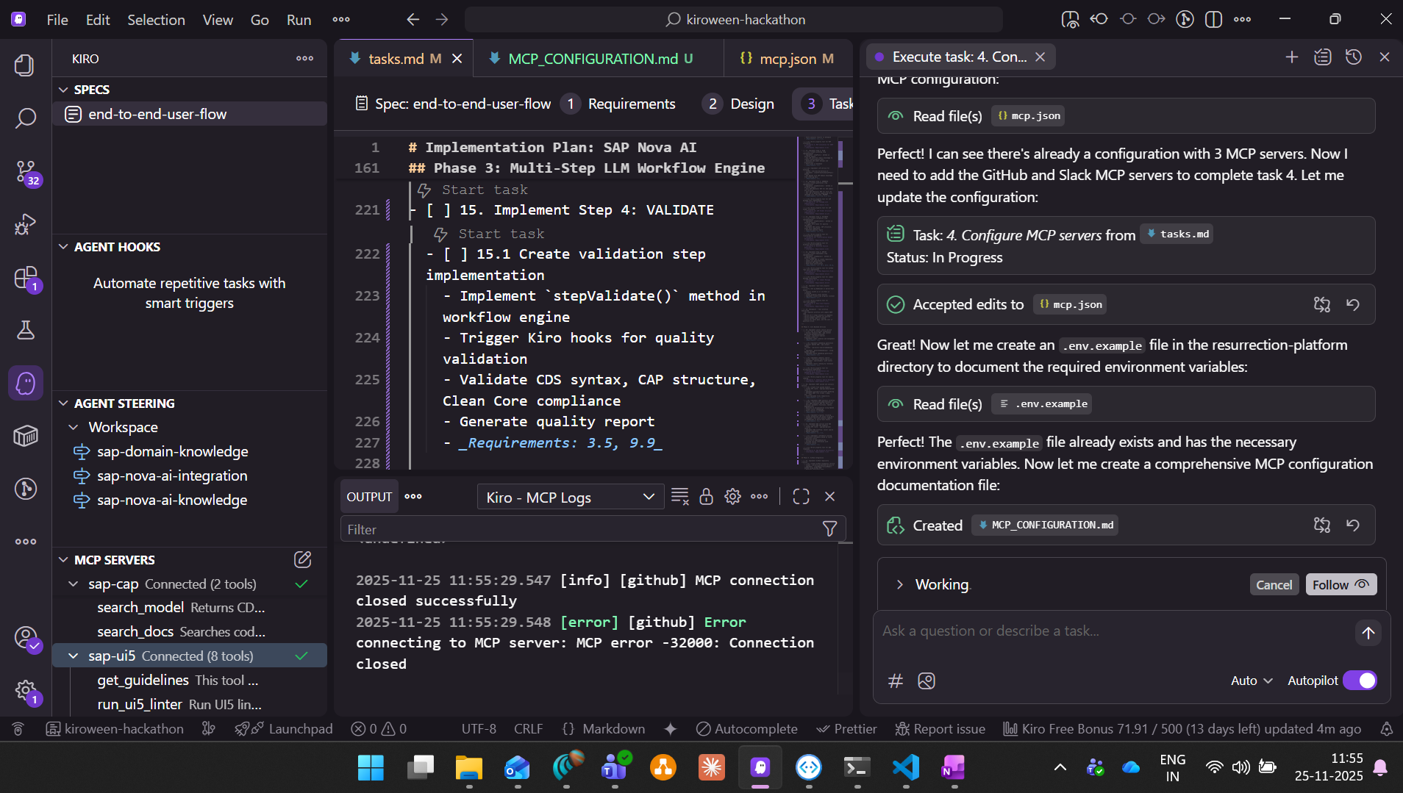
Task: Check the task 15 VALIDATE checkbox
Action: 438,210
